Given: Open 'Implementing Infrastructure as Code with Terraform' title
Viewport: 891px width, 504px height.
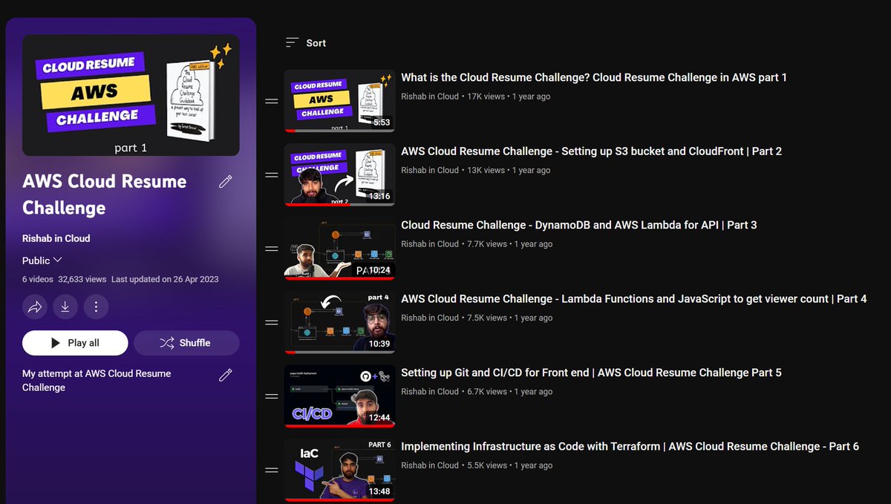Looking at the screenshot, I should click(x=630, y=446).
